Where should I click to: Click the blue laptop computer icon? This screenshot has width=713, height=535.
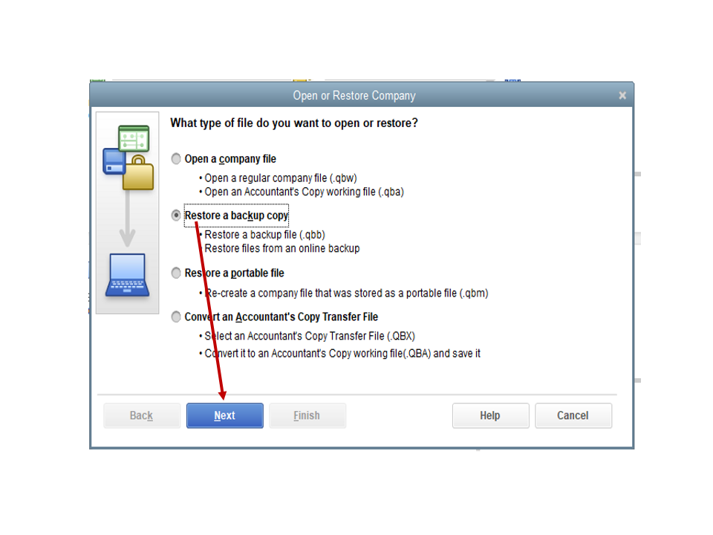click(x=127, y=275)
